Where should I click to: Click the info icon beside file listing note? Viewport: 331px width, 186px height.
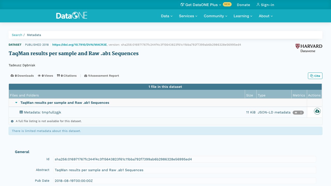[12, 121]
